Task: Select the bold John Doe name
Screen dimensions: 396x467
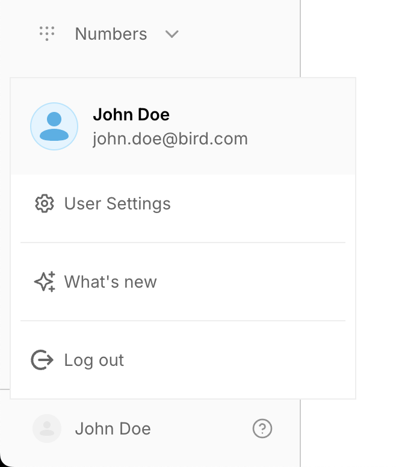Action: (x=131, y=115)
